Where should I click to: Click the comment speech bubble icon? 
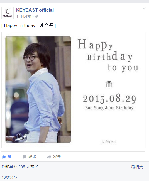pos(25,157)
